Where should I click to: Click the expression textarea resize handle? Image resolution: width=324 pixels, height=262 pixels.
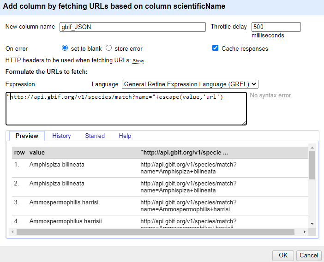pos(244,123)
